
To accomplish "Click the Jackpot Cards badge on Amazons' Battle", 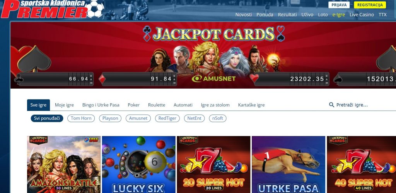I will [x=38, y=140].
